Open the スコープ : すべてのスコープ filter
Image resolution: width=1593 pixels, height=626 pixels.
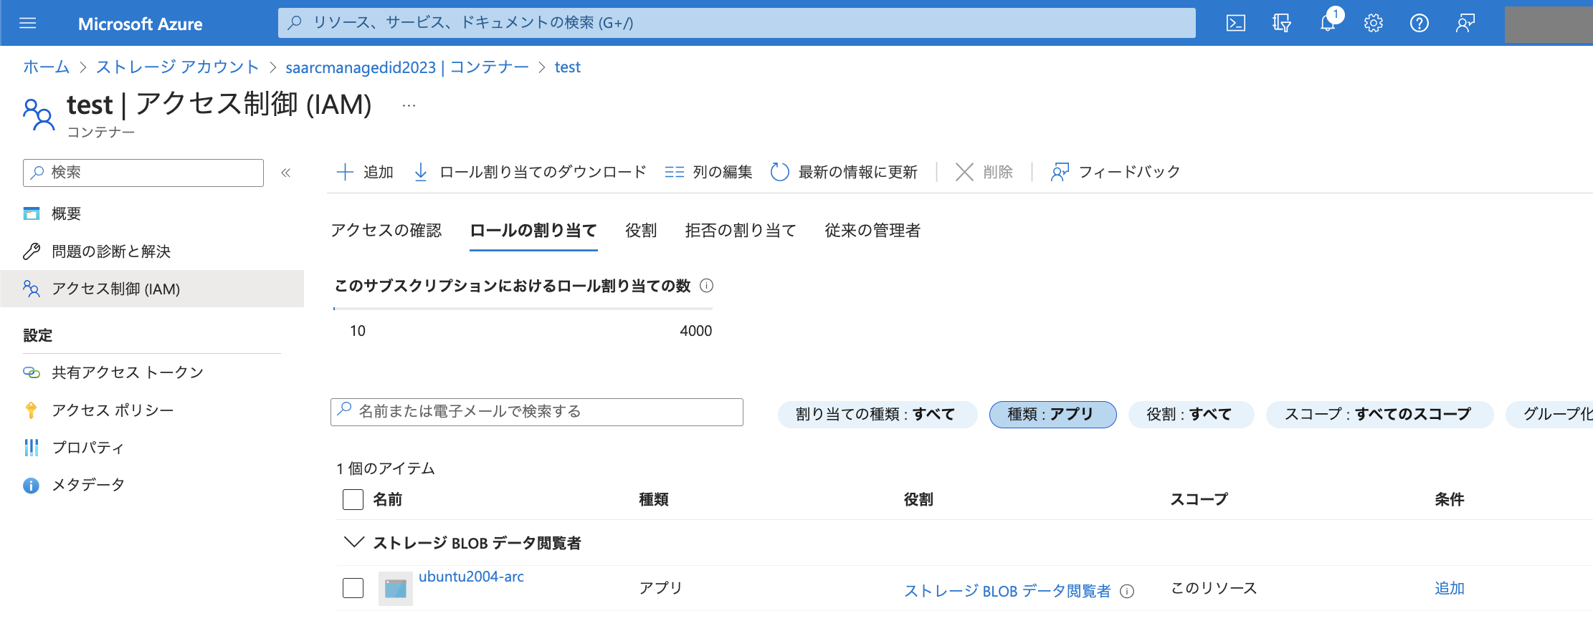coord(1379,414)
